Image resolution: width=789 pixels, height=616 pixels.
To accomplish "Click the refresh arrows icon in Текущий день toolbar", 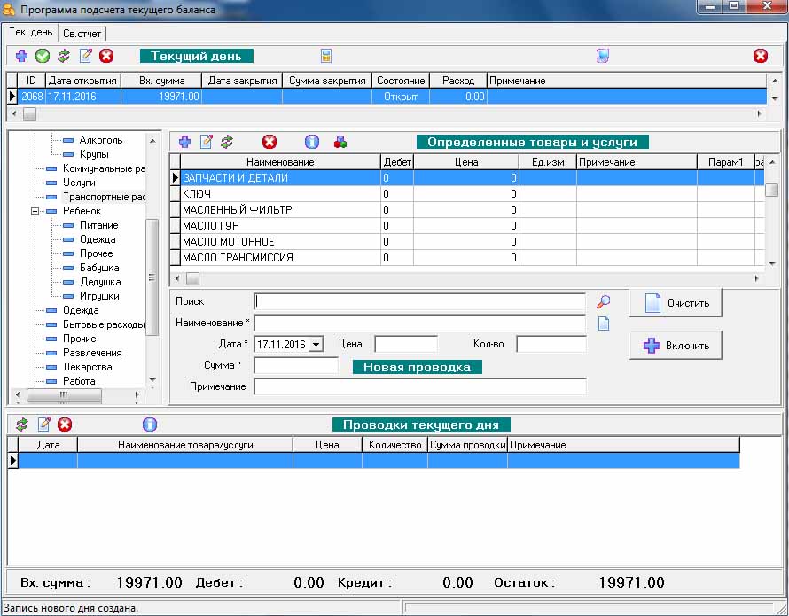I will click(x=64, y=56).
